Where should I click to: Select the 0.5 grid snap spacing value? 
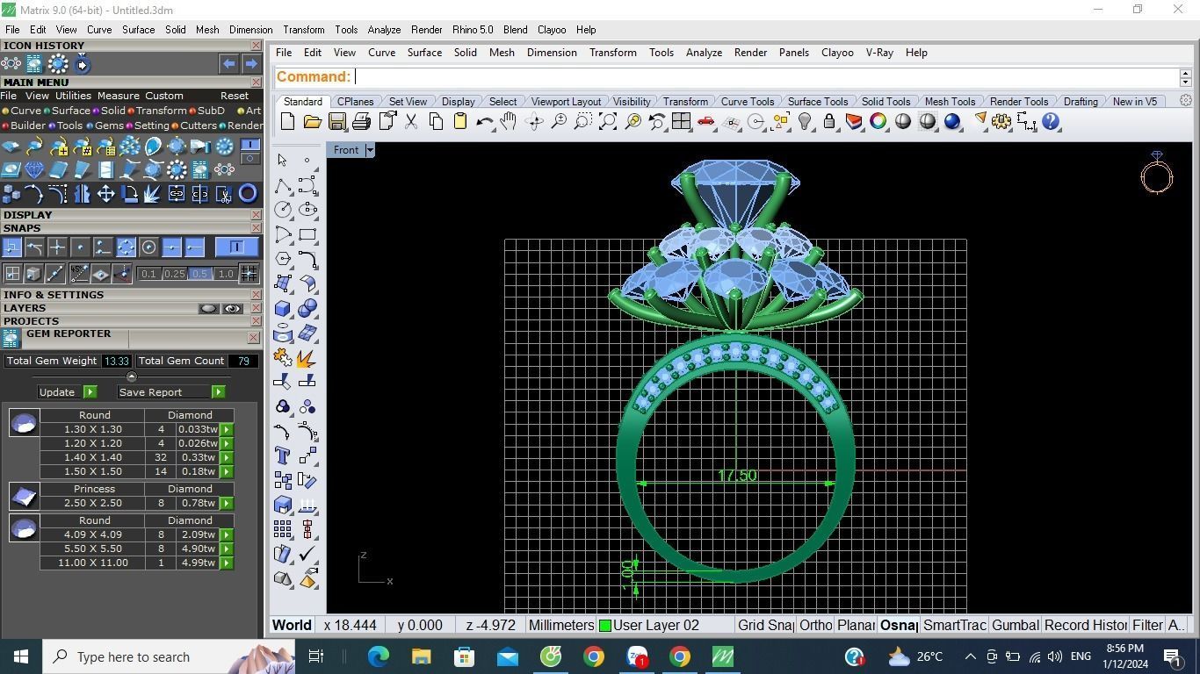[199, 274]
